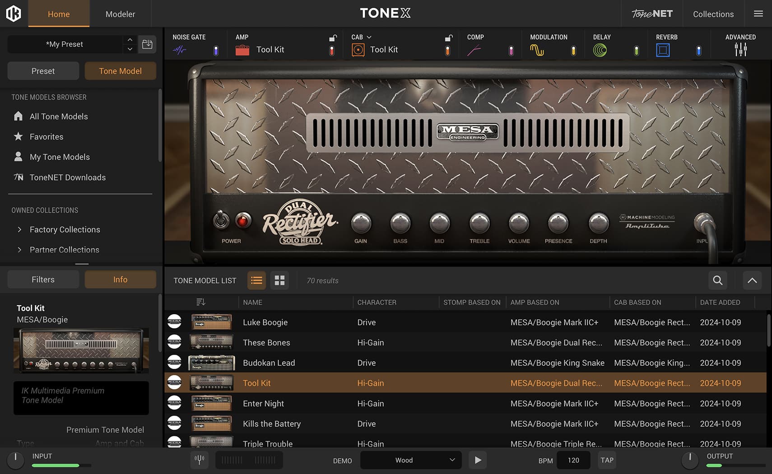Image resolution: width=772 pixels, height=474 pixels.
Task: Open the CAB dropdown arrow
Action: pyautogui.click(x=369, y=37)
